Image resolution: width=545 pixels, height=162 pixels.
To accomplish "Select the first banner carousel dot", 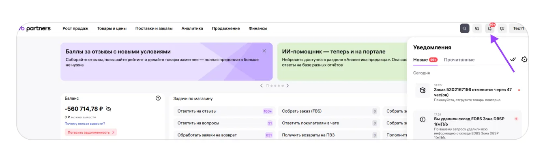I will point(267,85).
